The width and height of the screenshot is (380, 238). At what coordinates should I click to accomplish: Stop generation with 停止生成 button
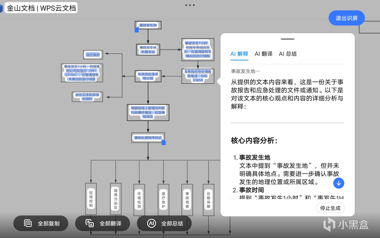point(330,208)
